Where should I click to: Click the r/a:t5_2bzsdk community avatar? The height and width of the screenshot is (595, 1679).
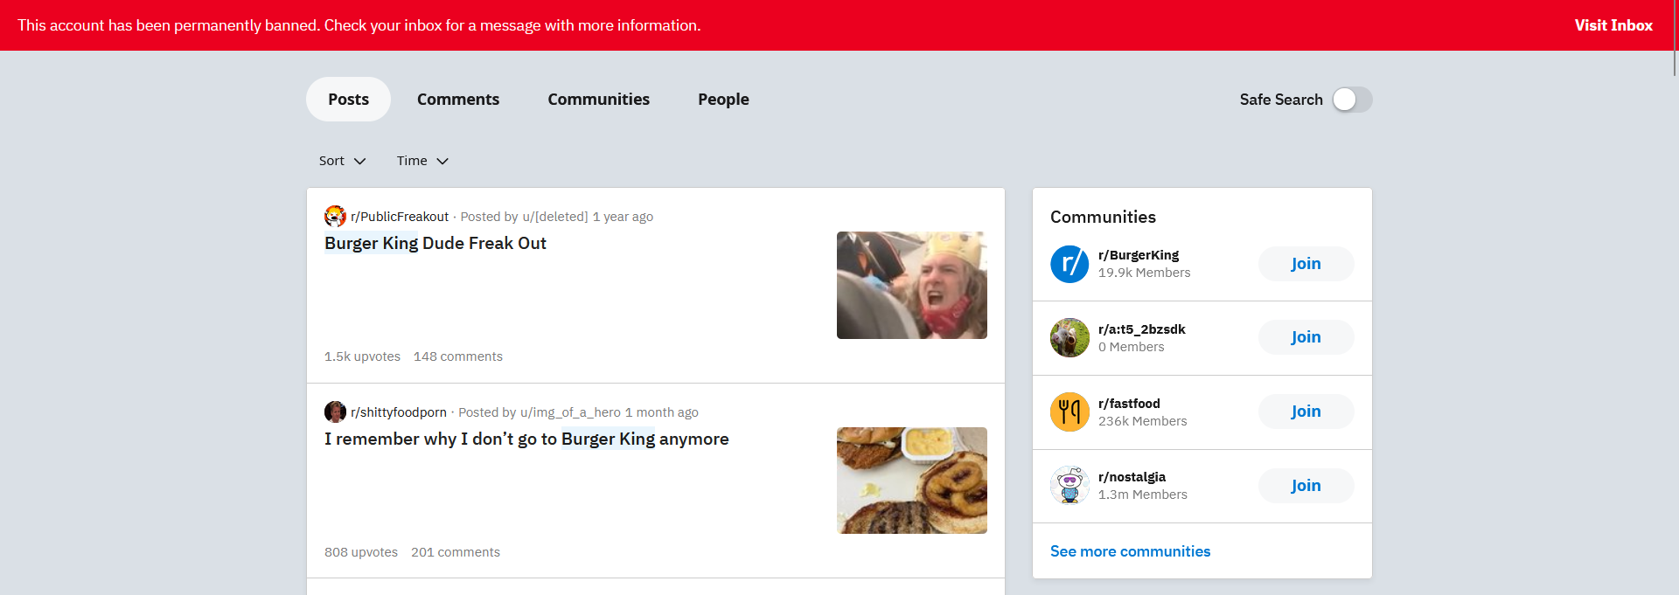point(1069,338)
